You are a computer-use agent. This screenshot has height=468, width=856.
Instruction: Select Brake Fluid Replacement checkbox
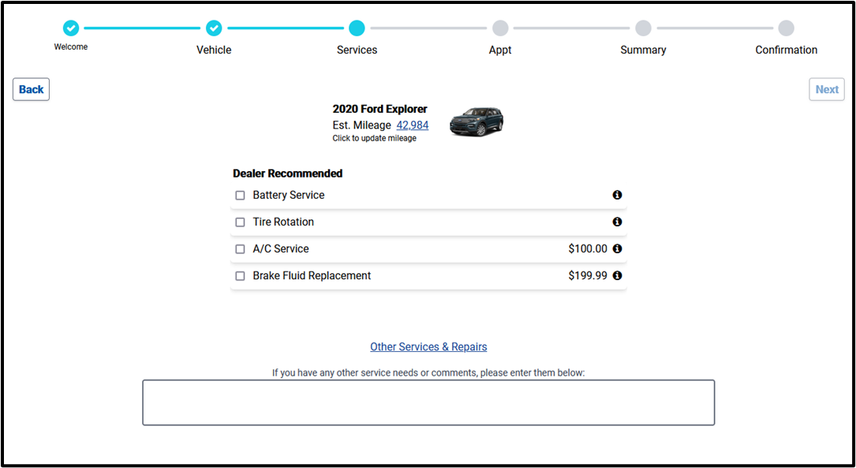(241, 276)
